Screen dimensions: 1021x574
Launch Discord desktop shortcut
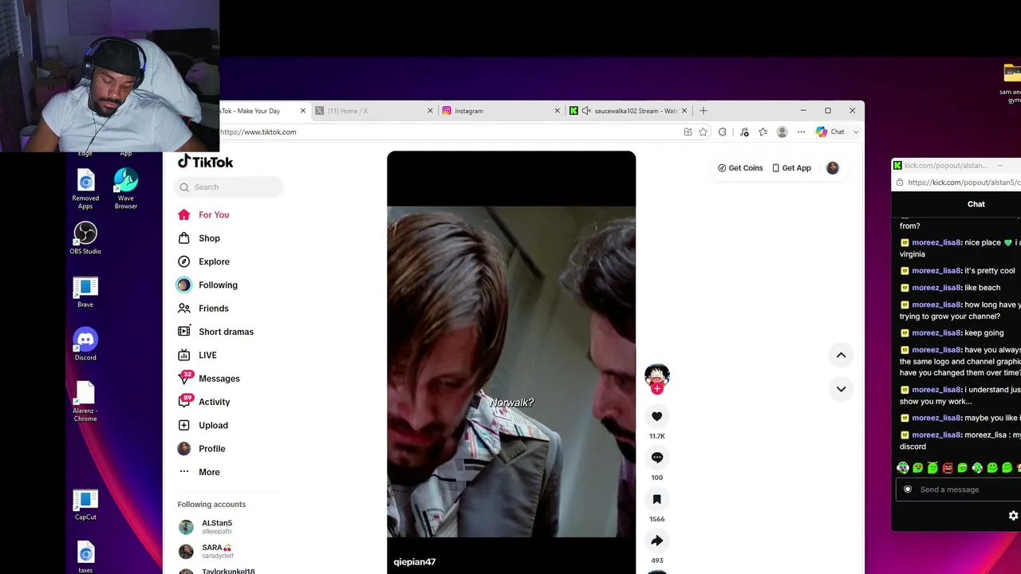pos(85,344)
